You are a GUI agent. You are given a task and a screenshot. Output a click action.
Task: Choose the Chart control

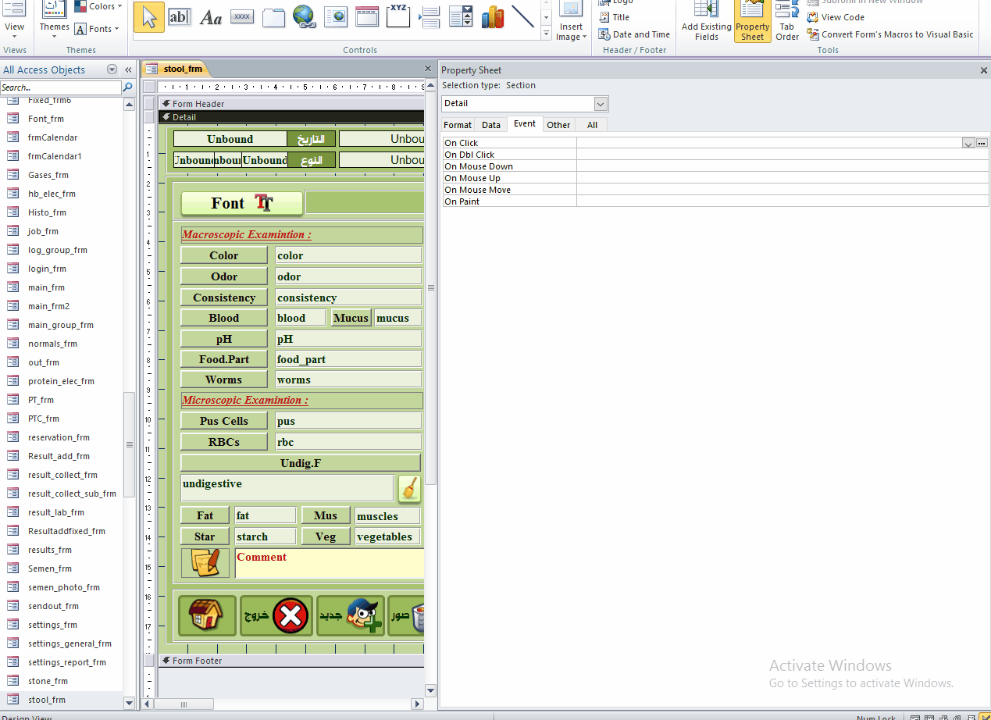click(x=492, y=16)
